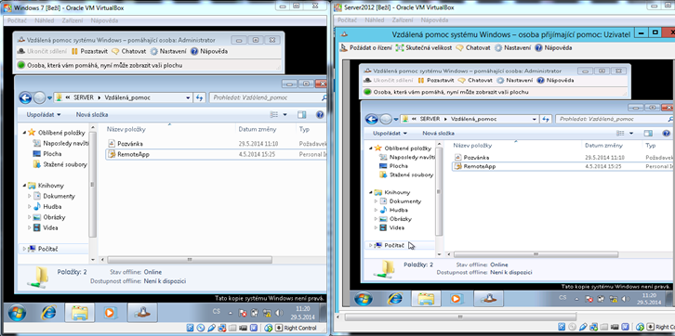This screenshot has width=675, height=336.
Task: Click Nová složka in the mirrored Explorer in Server2012
Action: (438, 134)
